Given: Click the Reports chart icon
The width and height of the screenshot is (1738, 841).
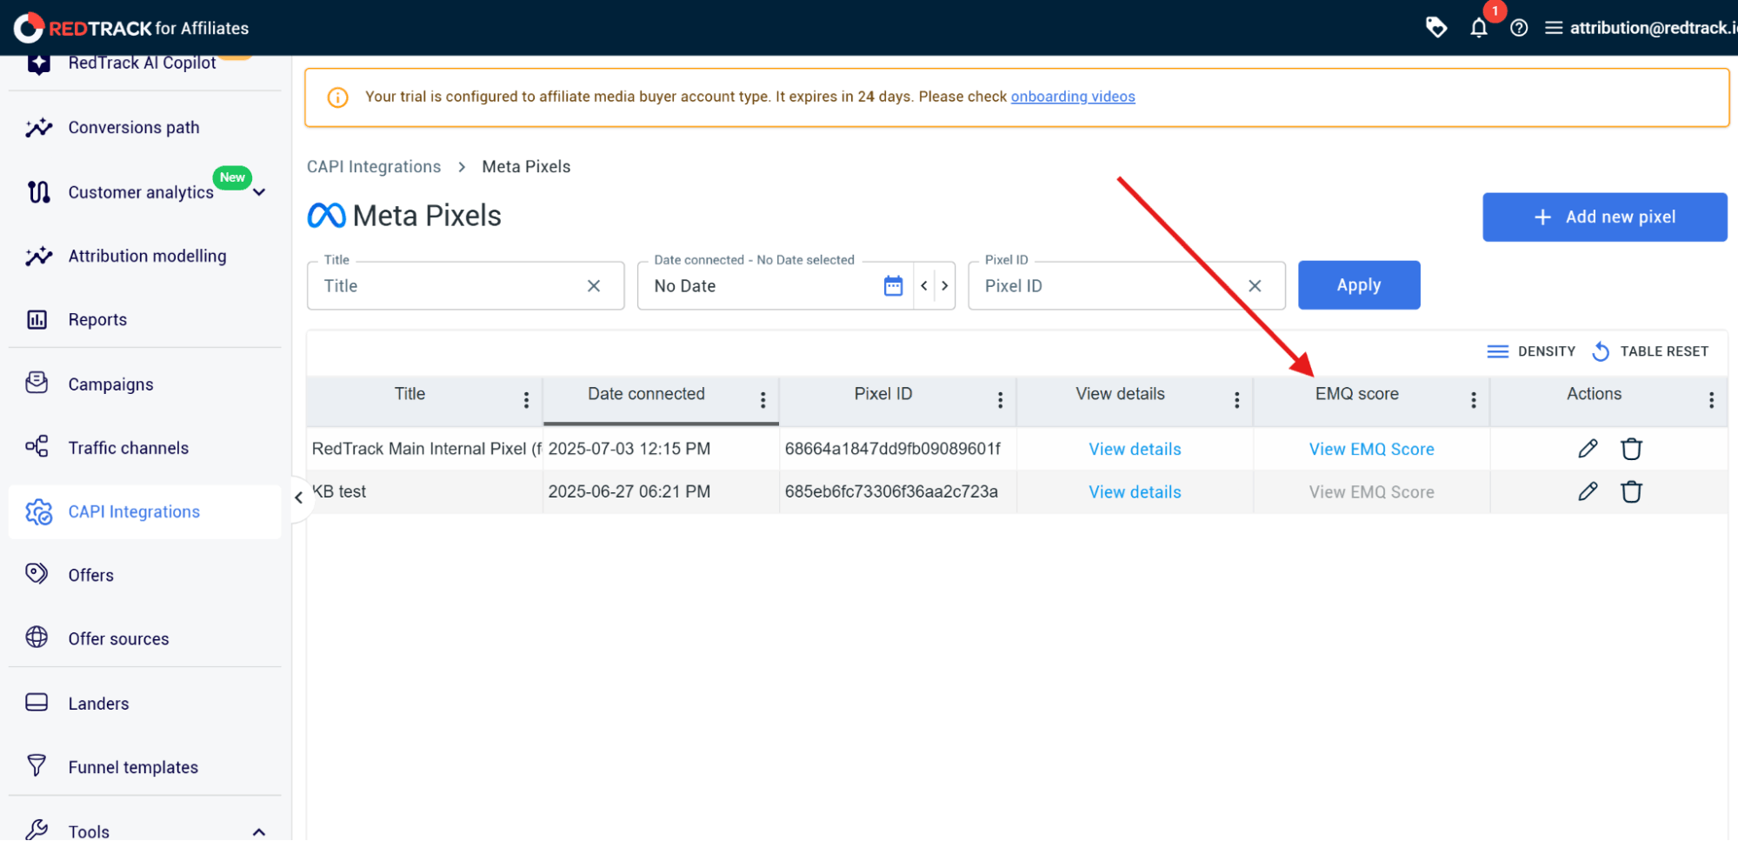Looking at the screenshot, I should [x=37, y=320].
